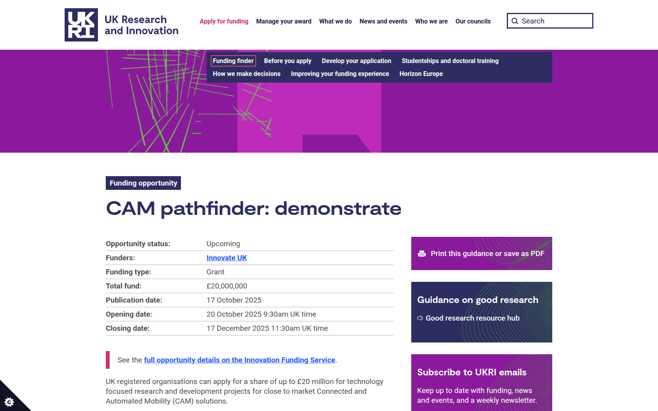Click the UKRI logo icon
Image resolution: width=658 pixels, height=411 pixels.
tap(81, 25)
